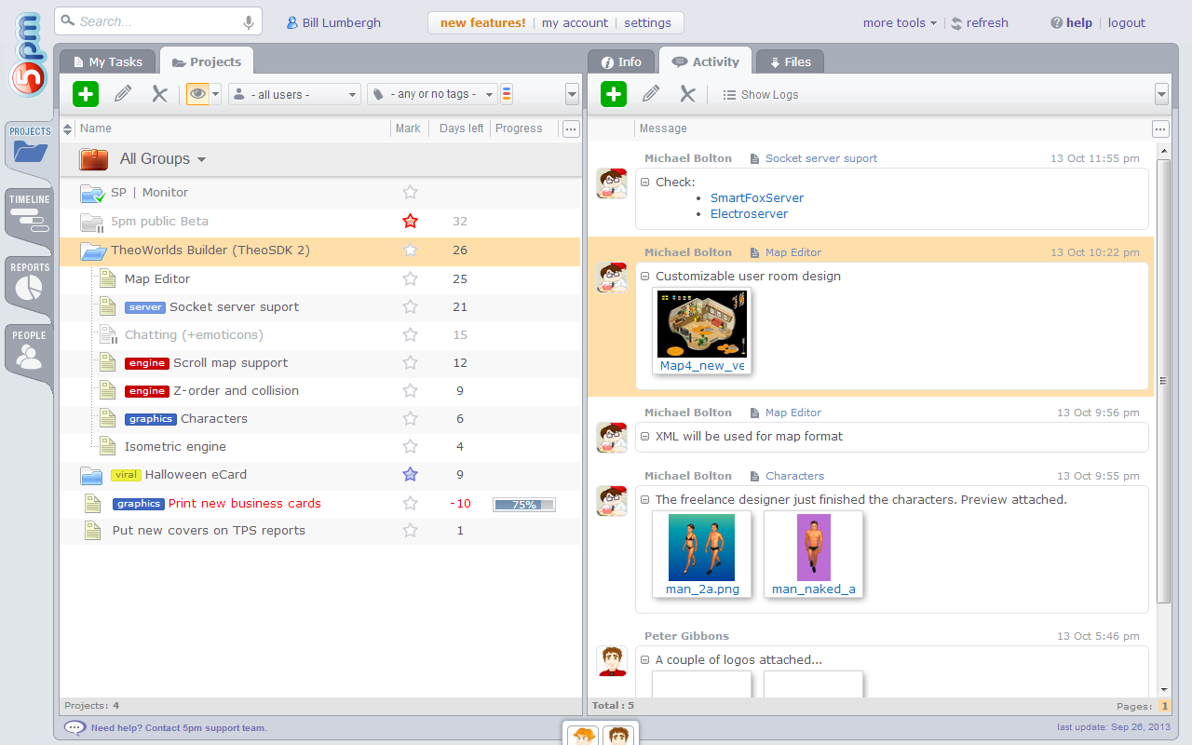Click microphone icon in search box

click(249, 22)
